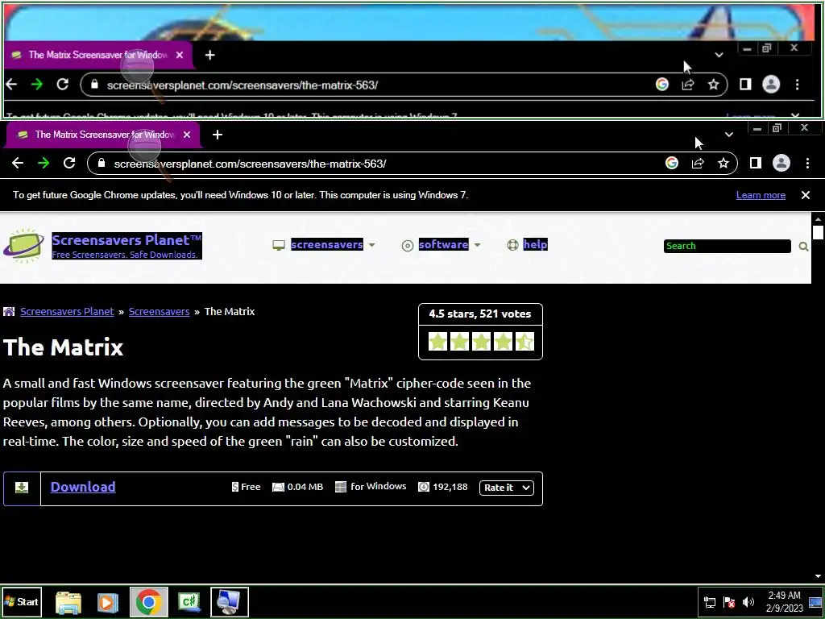
Task: Open Screensavers breadcrumb link
Action: (159, 312)
